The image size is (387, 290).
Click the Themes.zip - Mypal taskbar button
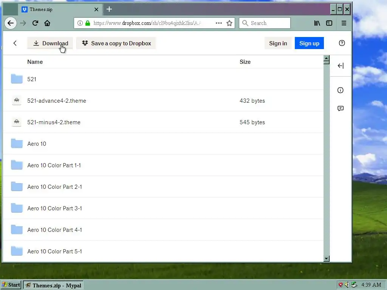[53, 285]
